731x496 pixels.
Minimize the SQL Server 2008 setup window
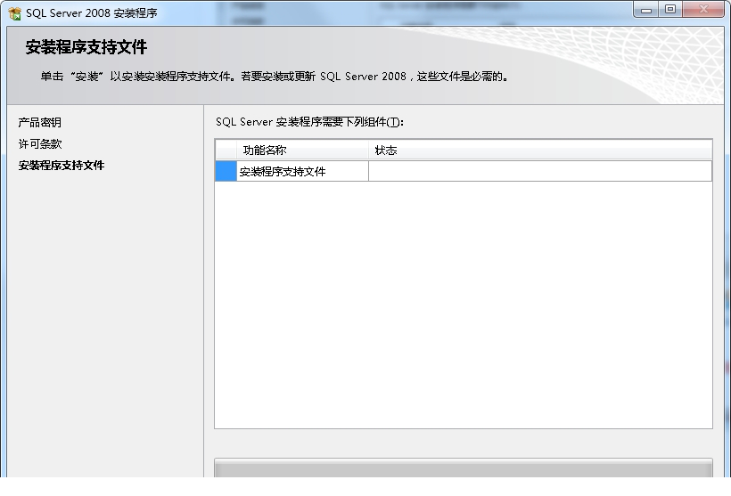[646, 9]
